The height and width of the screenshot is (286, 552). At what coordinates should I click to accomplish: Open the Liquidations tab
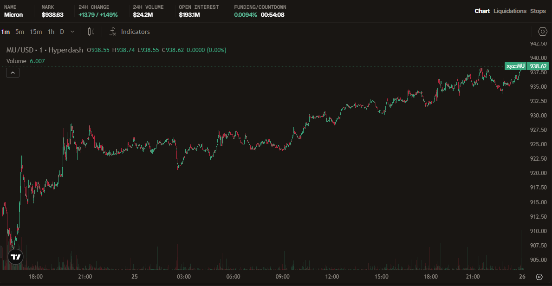click(x=510, y=11)
